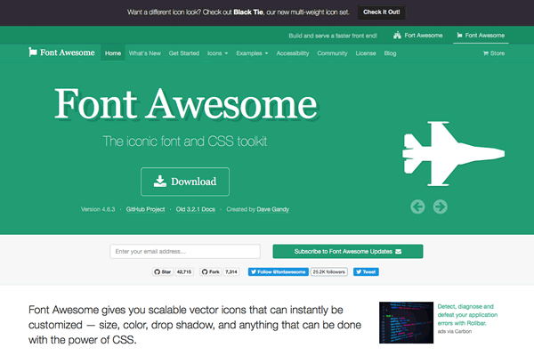Advance carousel with right arrow circle
This screenshot has height=356, width=534.
coord(441,206)
